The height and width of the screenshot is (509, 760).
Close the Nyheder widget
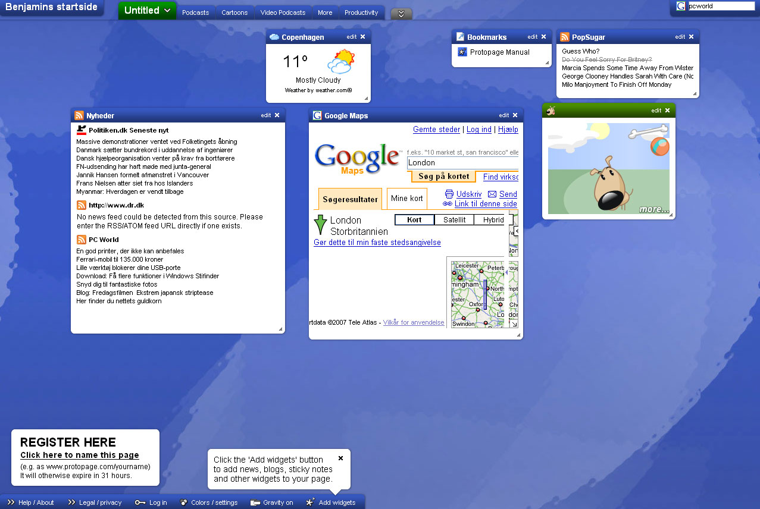coord(277,115)
